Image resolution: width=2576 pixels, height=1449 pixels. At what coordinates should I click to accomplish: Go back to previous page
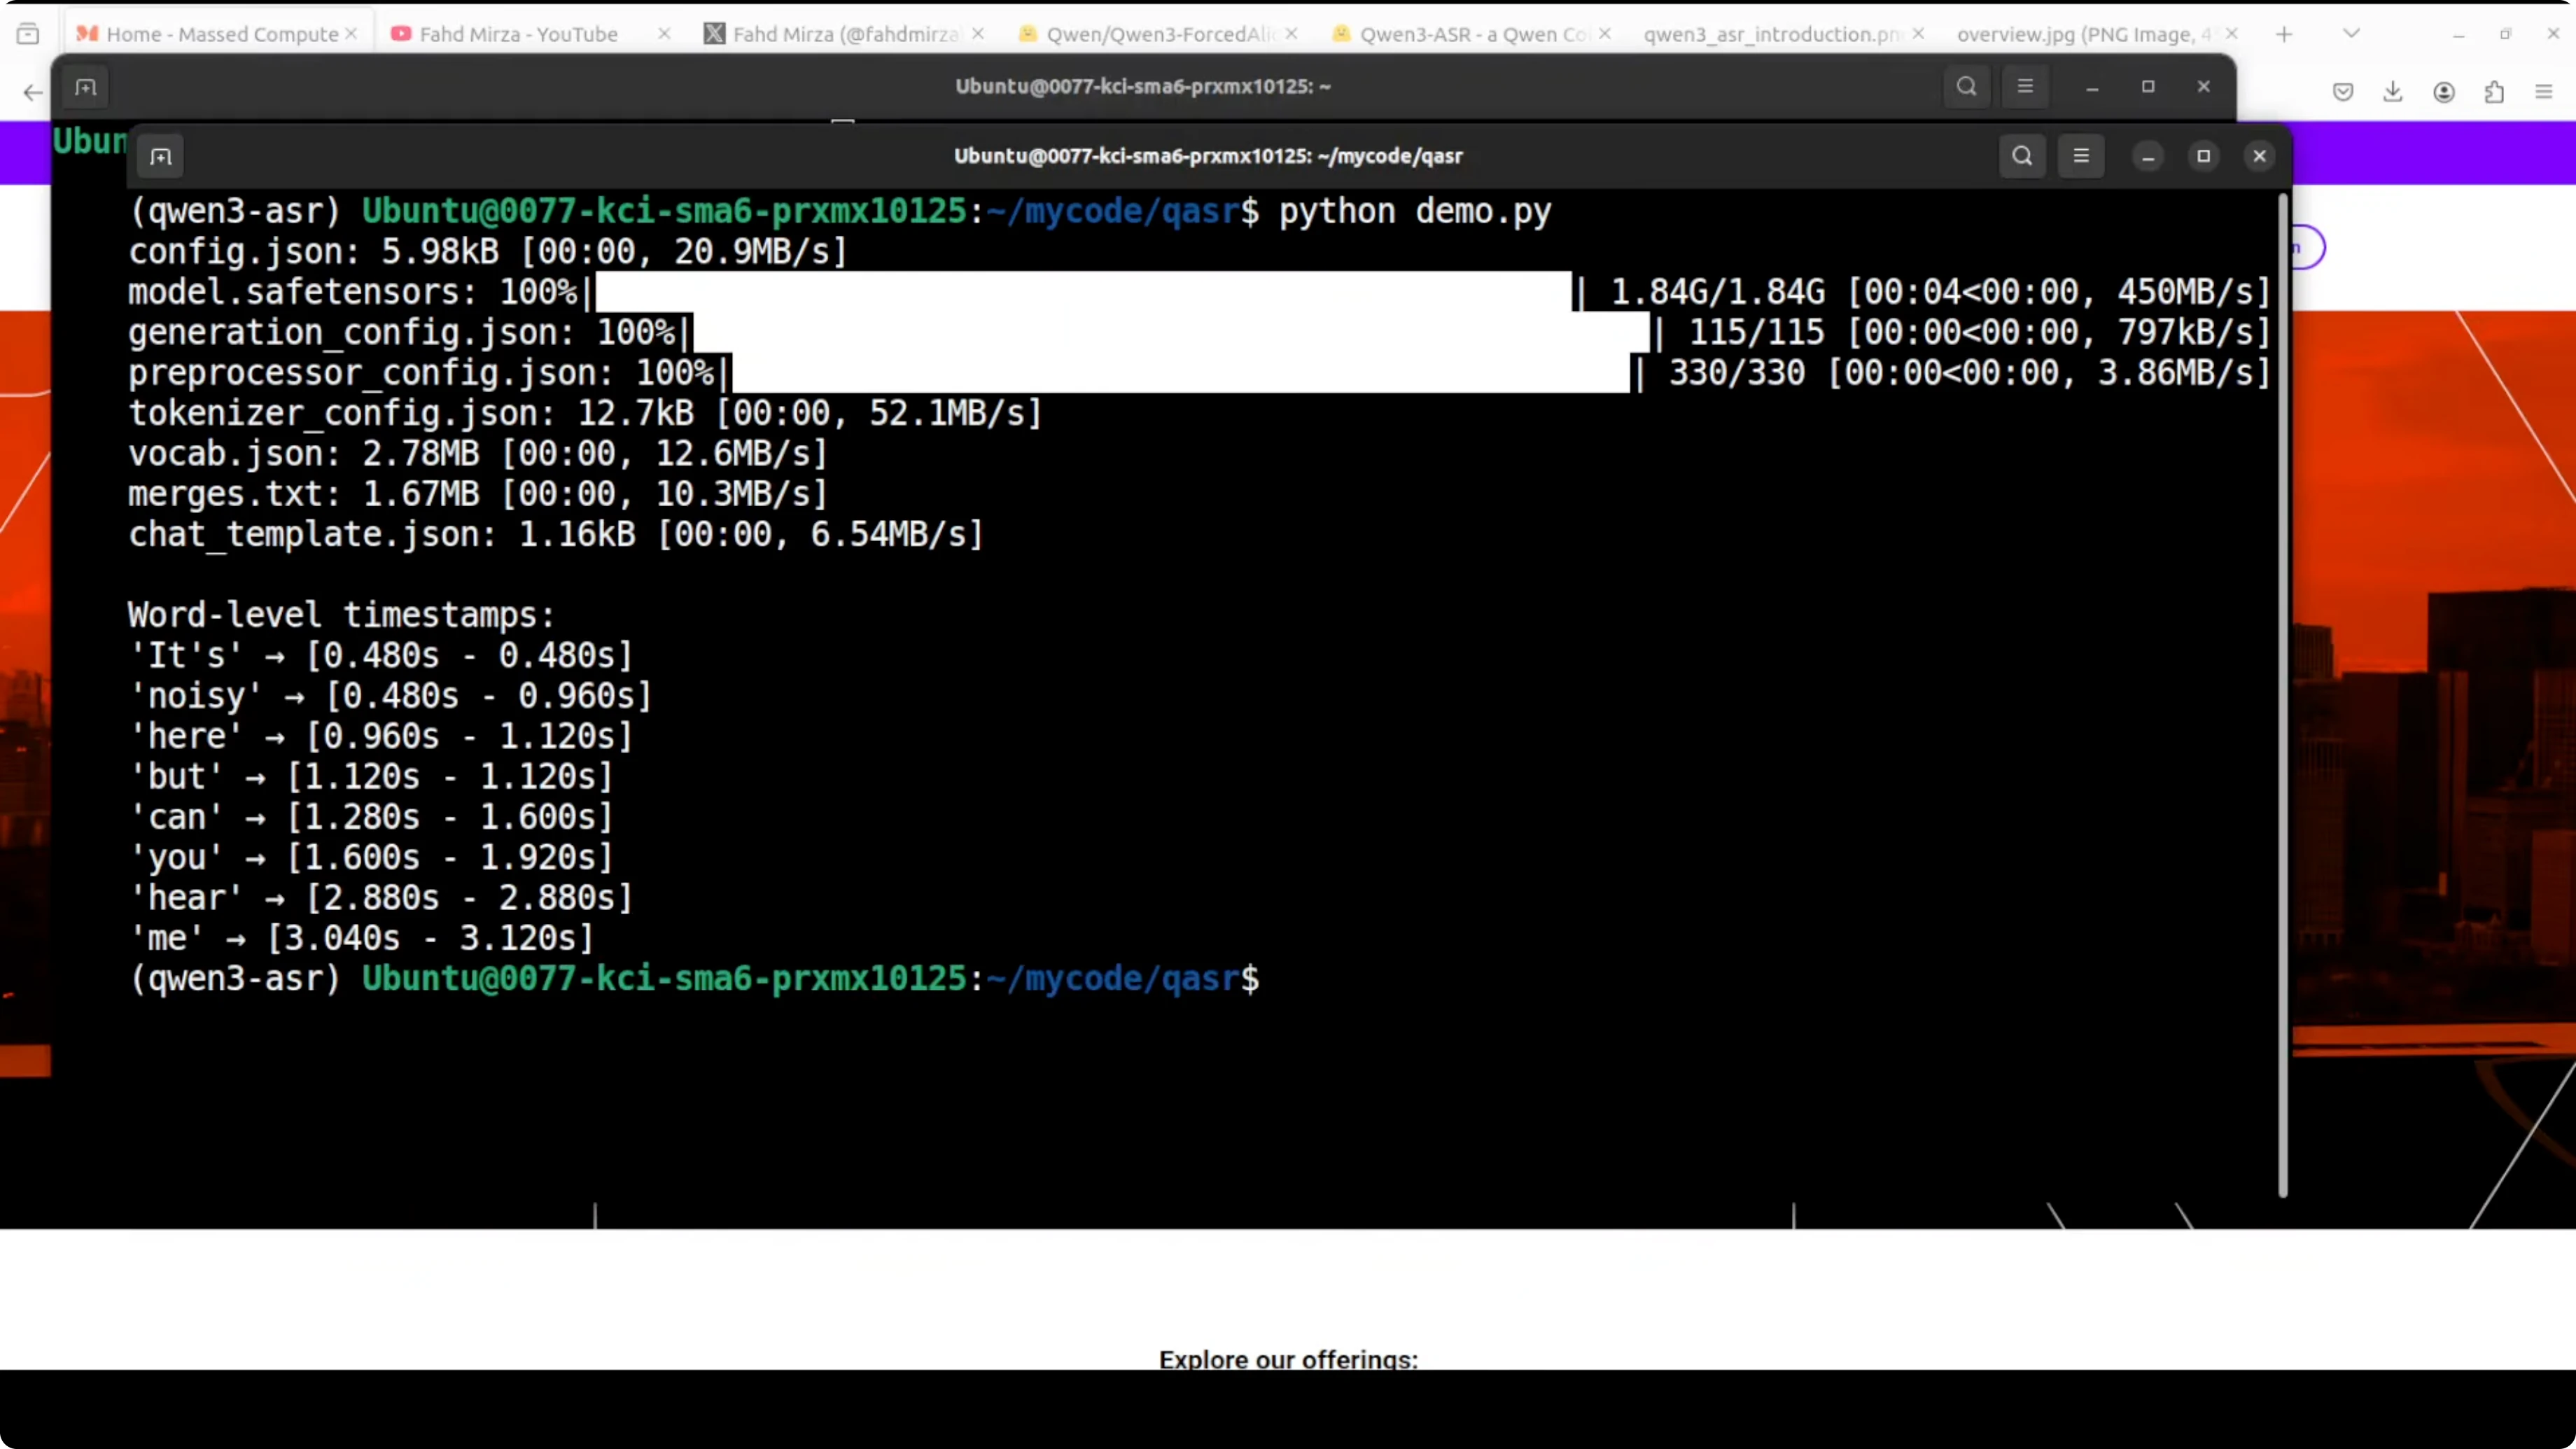point(32,92)
